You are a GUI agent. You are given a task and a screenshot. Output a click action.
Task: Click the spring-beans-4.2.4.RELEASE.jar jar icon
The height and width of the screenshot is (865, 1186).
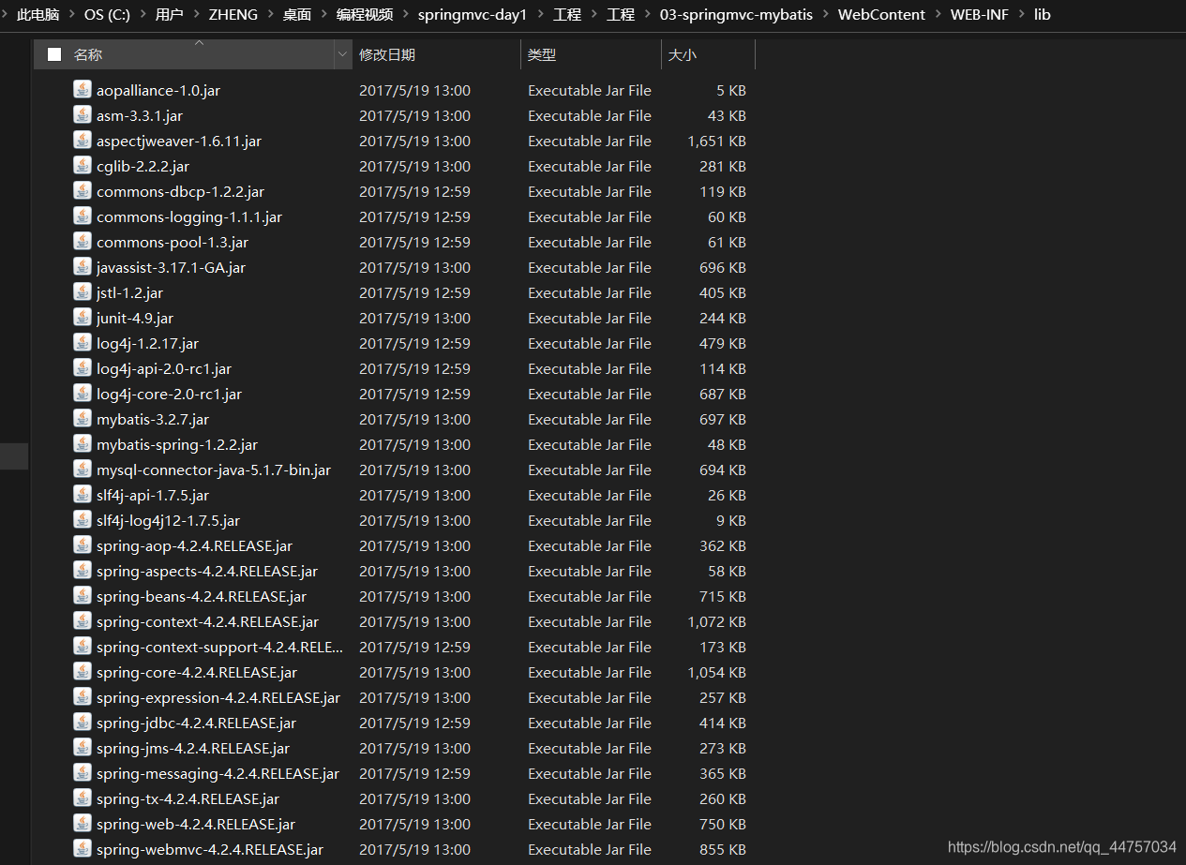tap(83, 596)
